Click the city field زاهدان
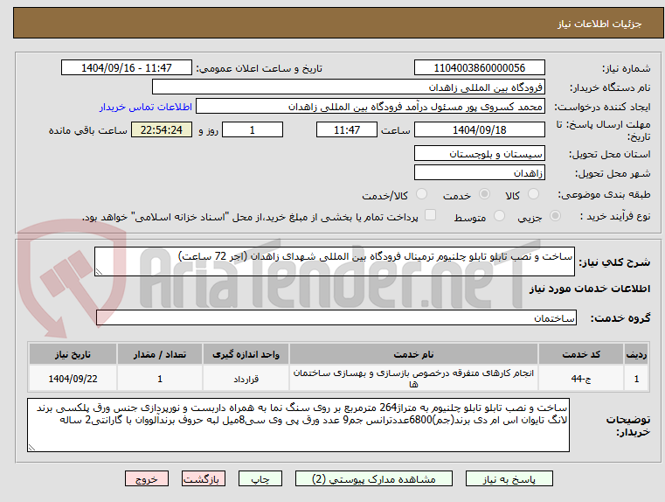Screen dimensions: 665x502 [479, 173]
